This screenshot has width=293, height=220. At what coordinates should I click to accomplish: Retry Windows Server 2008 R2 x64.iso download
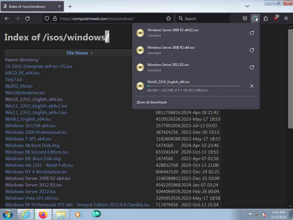252,50
